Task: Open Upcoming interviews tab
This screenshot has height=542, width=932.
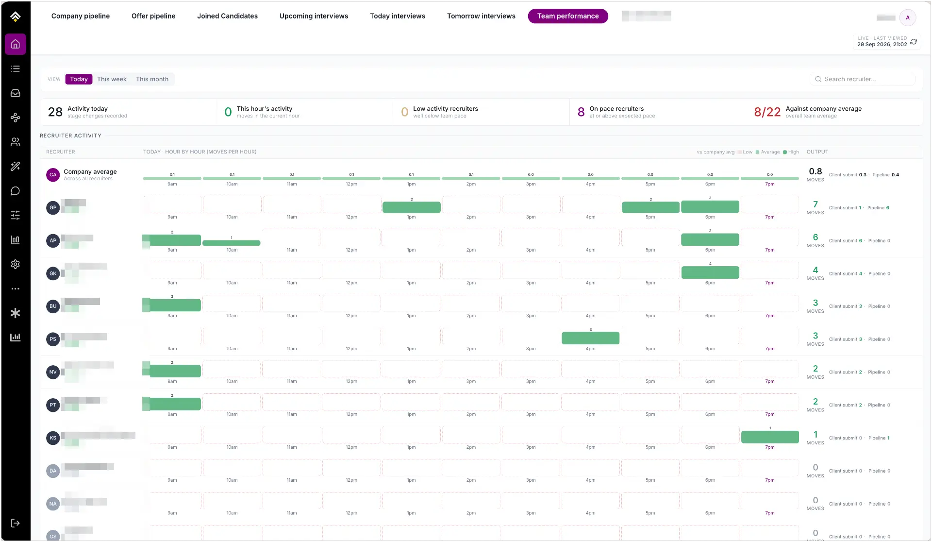Action: click(314, 16)
